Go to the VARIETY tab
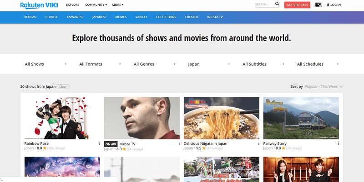Screen dimensions: 364x182 click(x=142, y=17)
